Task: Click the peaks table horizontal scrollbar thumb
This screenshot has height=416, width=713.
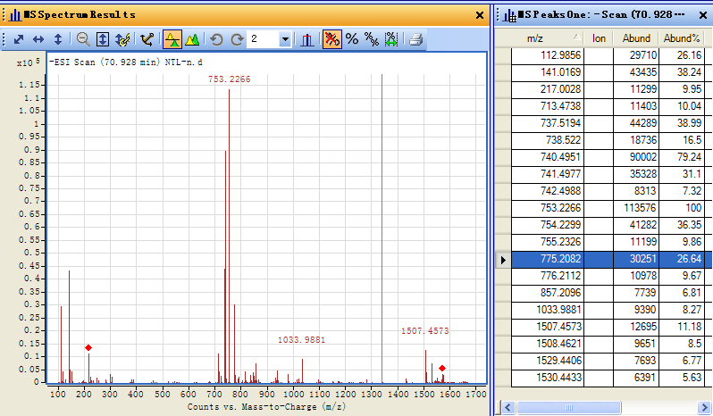Action: coord(568,407)
